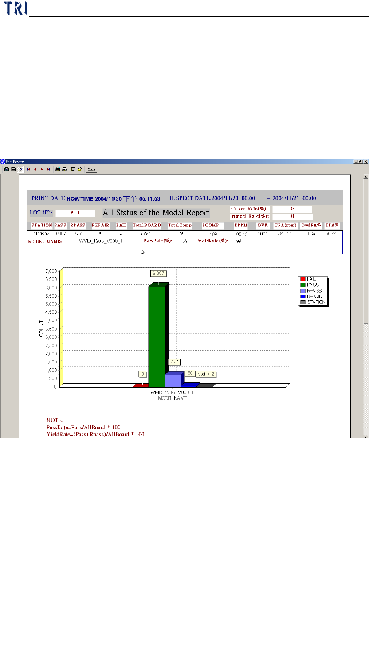This screenshot has width=369, height=666.
Task: Click the Print Preview window app icon
Action: pos(3,163)
